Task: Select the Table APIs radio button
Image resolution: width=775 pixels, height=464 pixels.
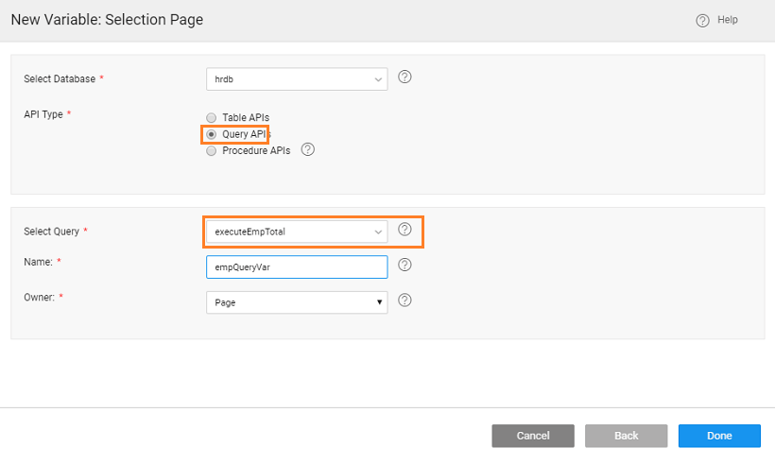Action: 212,118
